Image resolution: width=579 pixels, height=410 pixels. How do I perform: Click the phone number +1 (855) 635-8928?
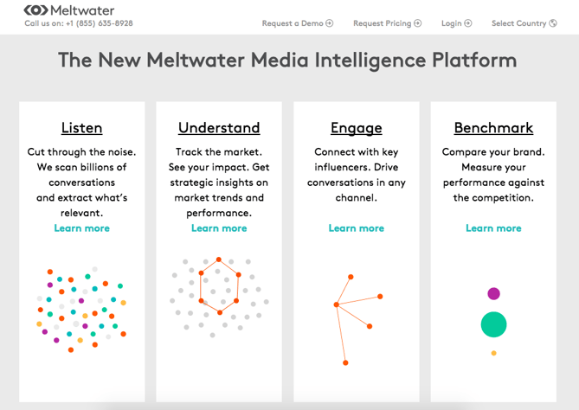[x=100, y=23]
